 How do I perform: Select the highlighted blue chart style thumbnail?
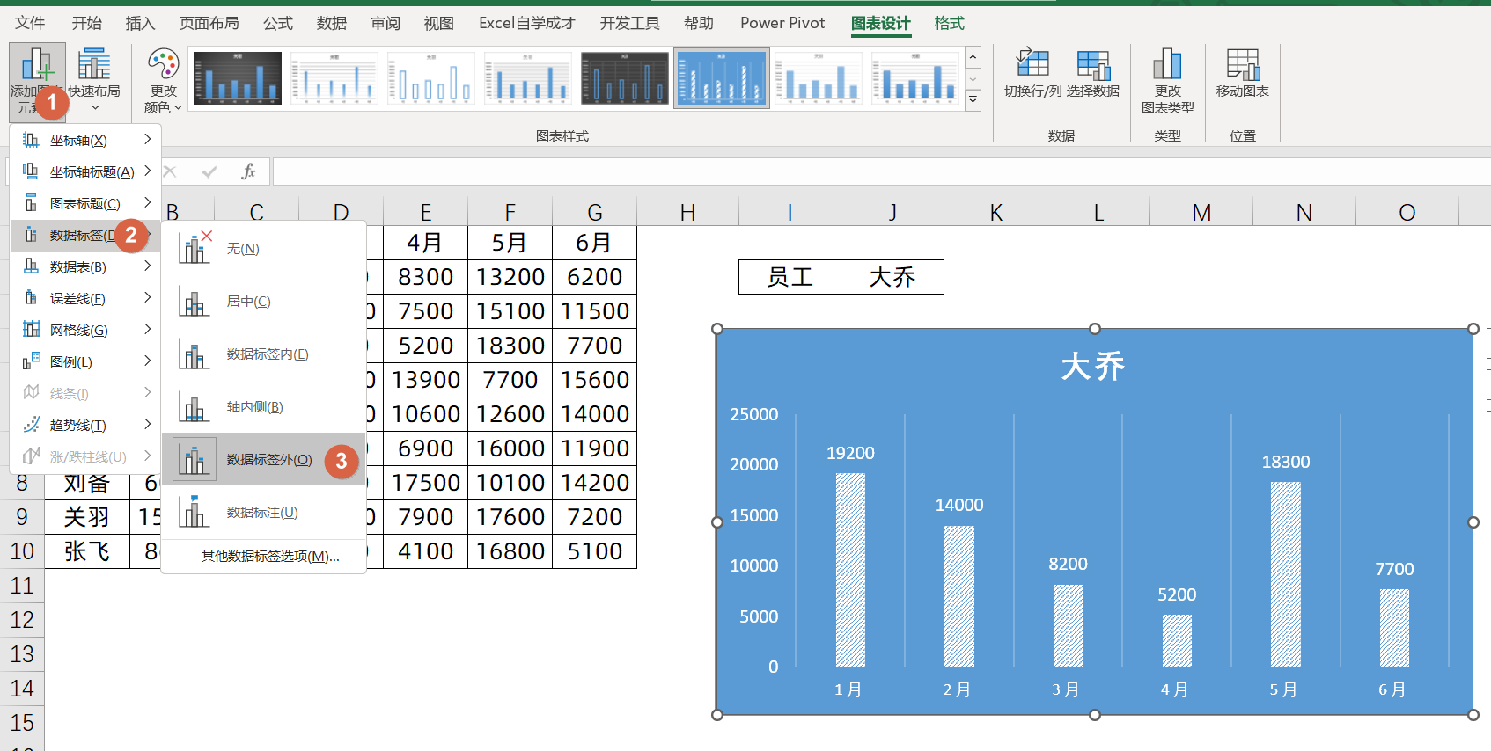(722, 78)
